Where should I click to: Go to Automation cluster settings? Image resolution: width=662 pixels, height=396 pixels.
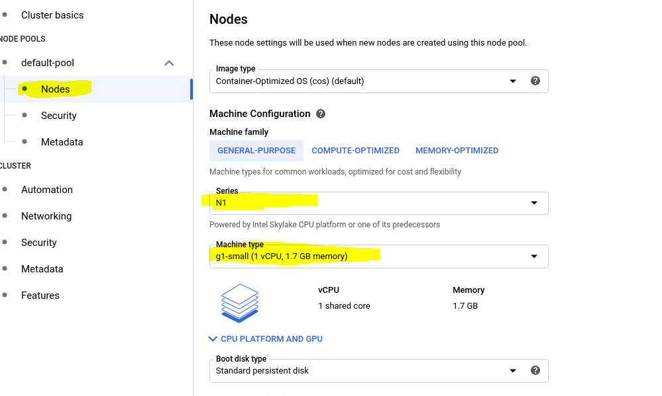coord(47,190)
